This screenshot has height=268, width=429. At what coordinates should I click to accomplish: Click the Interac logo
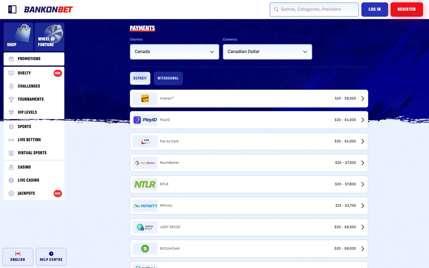(145, 99)
